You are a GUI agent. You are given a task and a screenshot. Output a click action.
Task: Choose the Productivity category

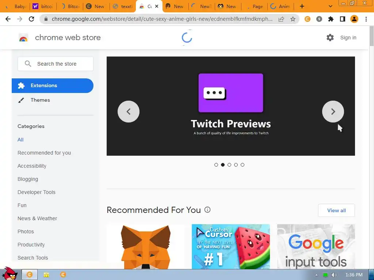[x=31, y=245]
